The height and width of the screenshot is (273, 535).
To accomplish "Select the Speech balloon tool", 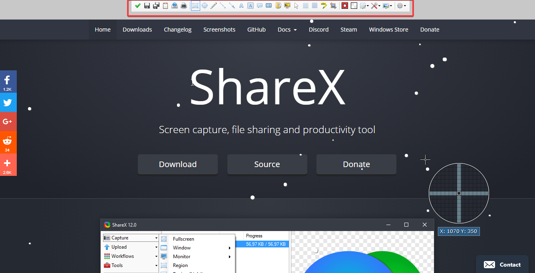I will [x=259, y=6].
